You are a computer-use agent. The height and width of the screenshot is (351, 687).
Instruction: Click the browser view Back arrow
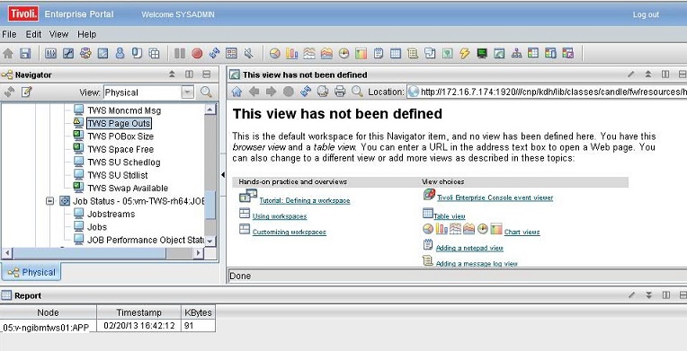click(254, 92)
